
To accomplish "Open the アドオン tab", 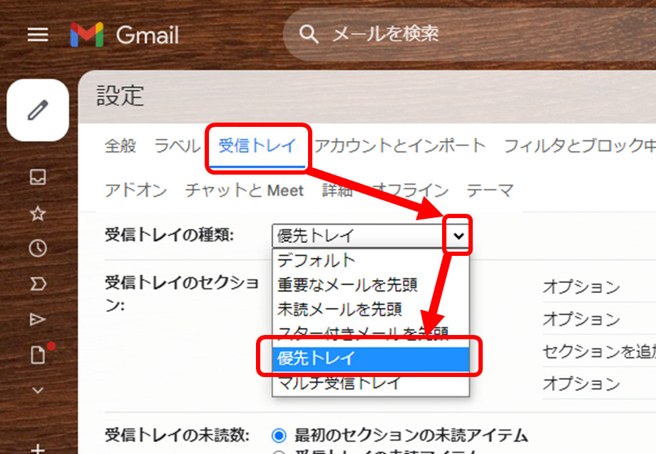I will (135, 190).
